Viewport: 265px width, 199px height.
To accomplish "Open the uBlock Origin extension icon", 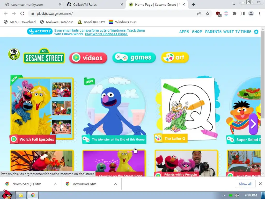I will pos(218,14).
